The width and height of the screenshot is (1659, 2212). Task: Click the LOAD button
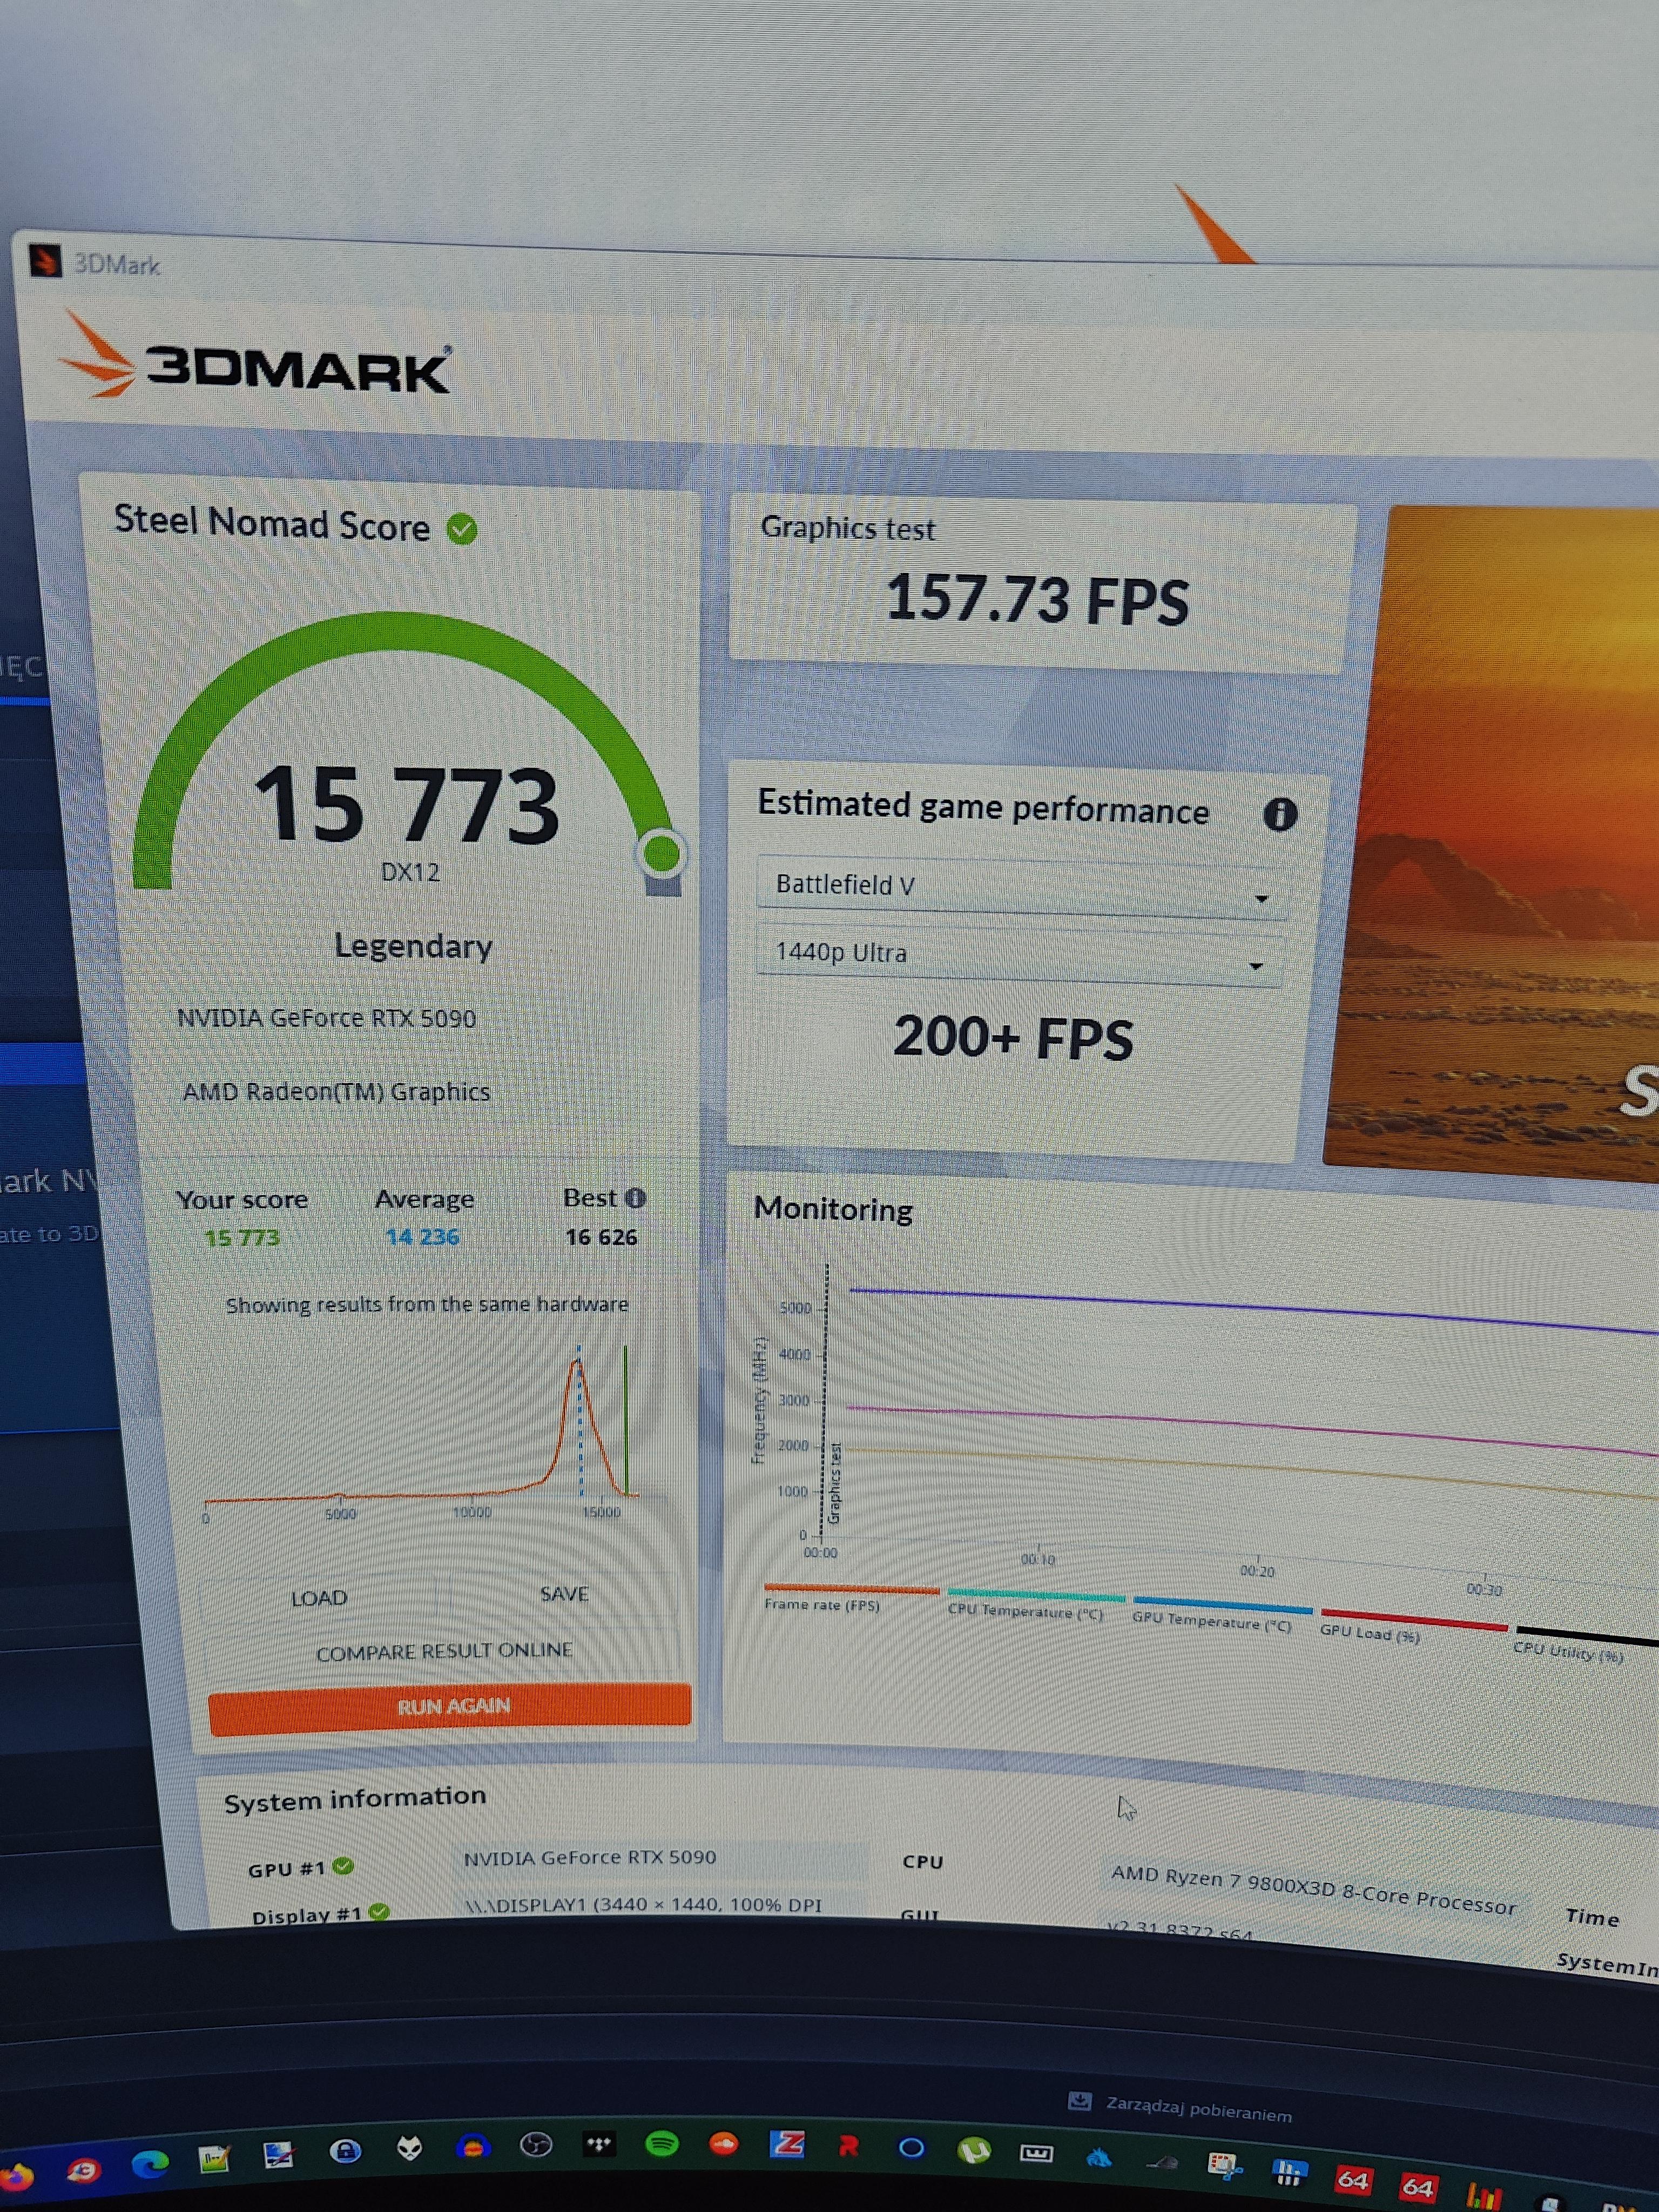pos(319,1598)
